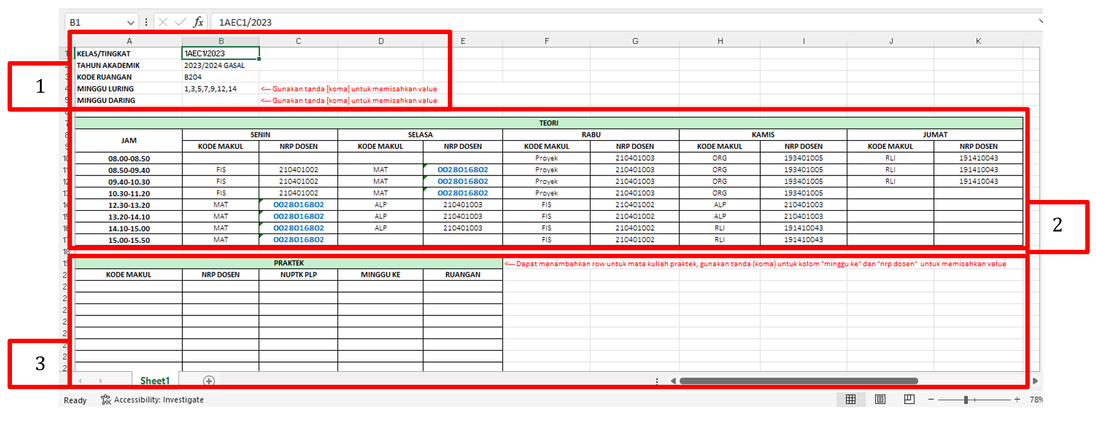Viewport: 1096px width, 422px height.
Task: Click the KELAS/TINGKAT cell
Action: 129,54
